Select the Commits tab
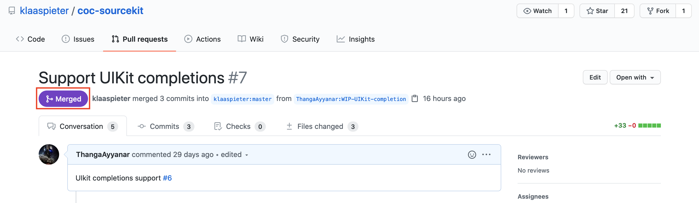Viewport: 699px width, 203px height. coord(166,126)
